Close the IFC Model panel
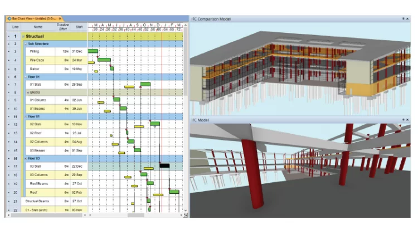418x234 pixels. (407, 120)
